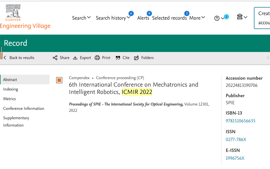Expand the institution chevron dropdown
This screenshot has width=270, height=169.
click(245, 17)
